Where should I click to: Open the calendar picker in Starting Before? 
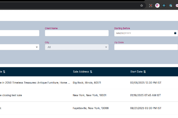click(175, 33)
